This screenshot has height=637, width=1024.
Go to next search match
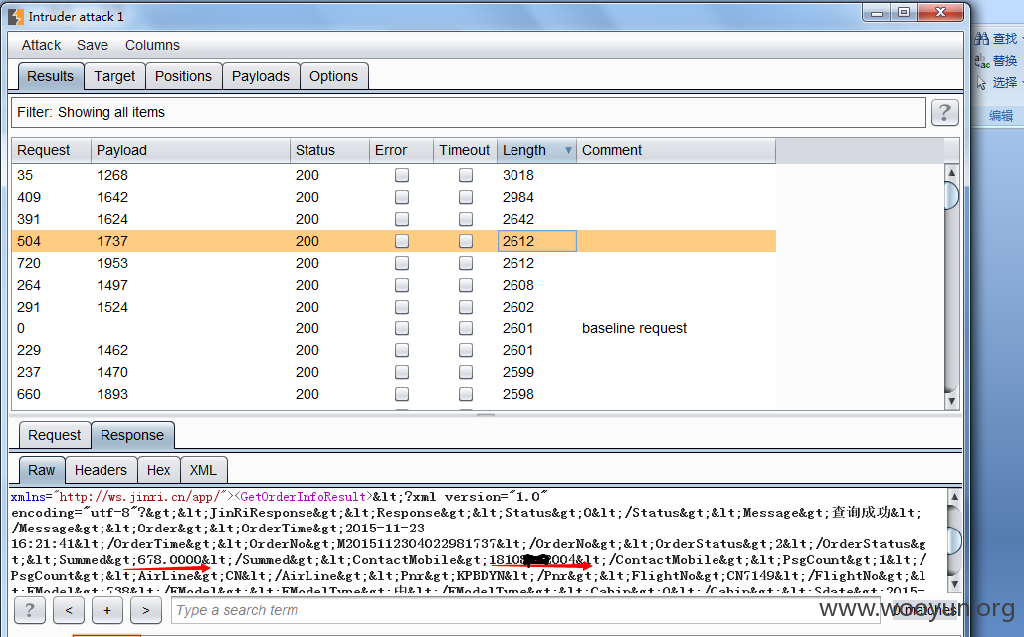(x=145, y=610)
